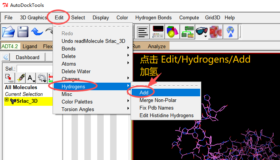Click the 3D glasses stereo icon
The width and height of the screenshot is (280, 160).
pyautogui.click(x=202, y=32)
